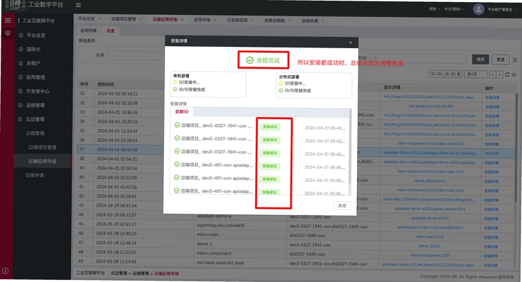
Task: Click the hamburger menu icon beside 工业数字平台
Action: pyautogui.click(x=78, y=5)
